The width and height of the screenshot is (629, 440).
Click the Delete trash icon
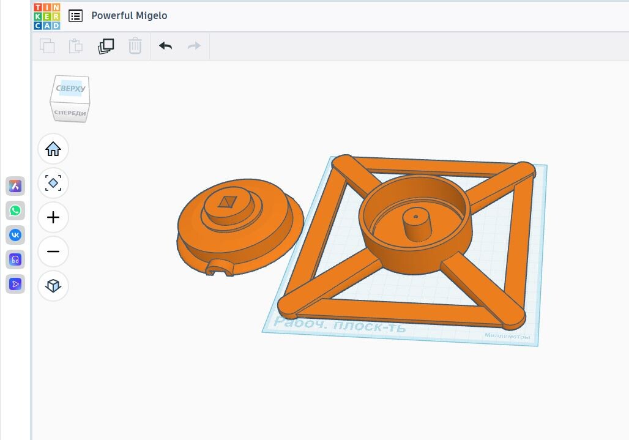[135, 46]
